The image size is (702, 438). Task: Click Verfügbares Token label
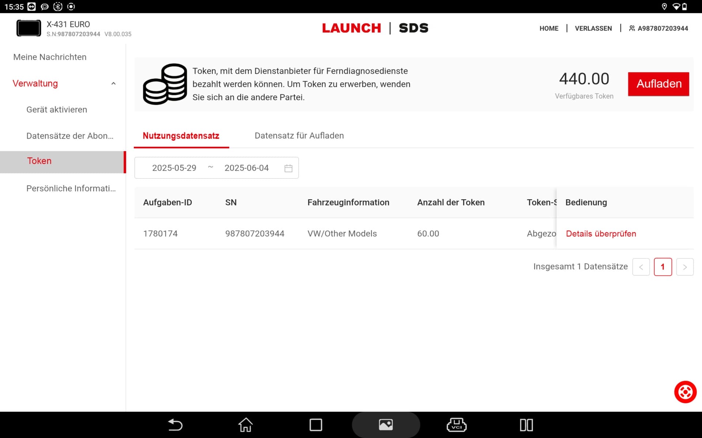[x=584, y=96]
